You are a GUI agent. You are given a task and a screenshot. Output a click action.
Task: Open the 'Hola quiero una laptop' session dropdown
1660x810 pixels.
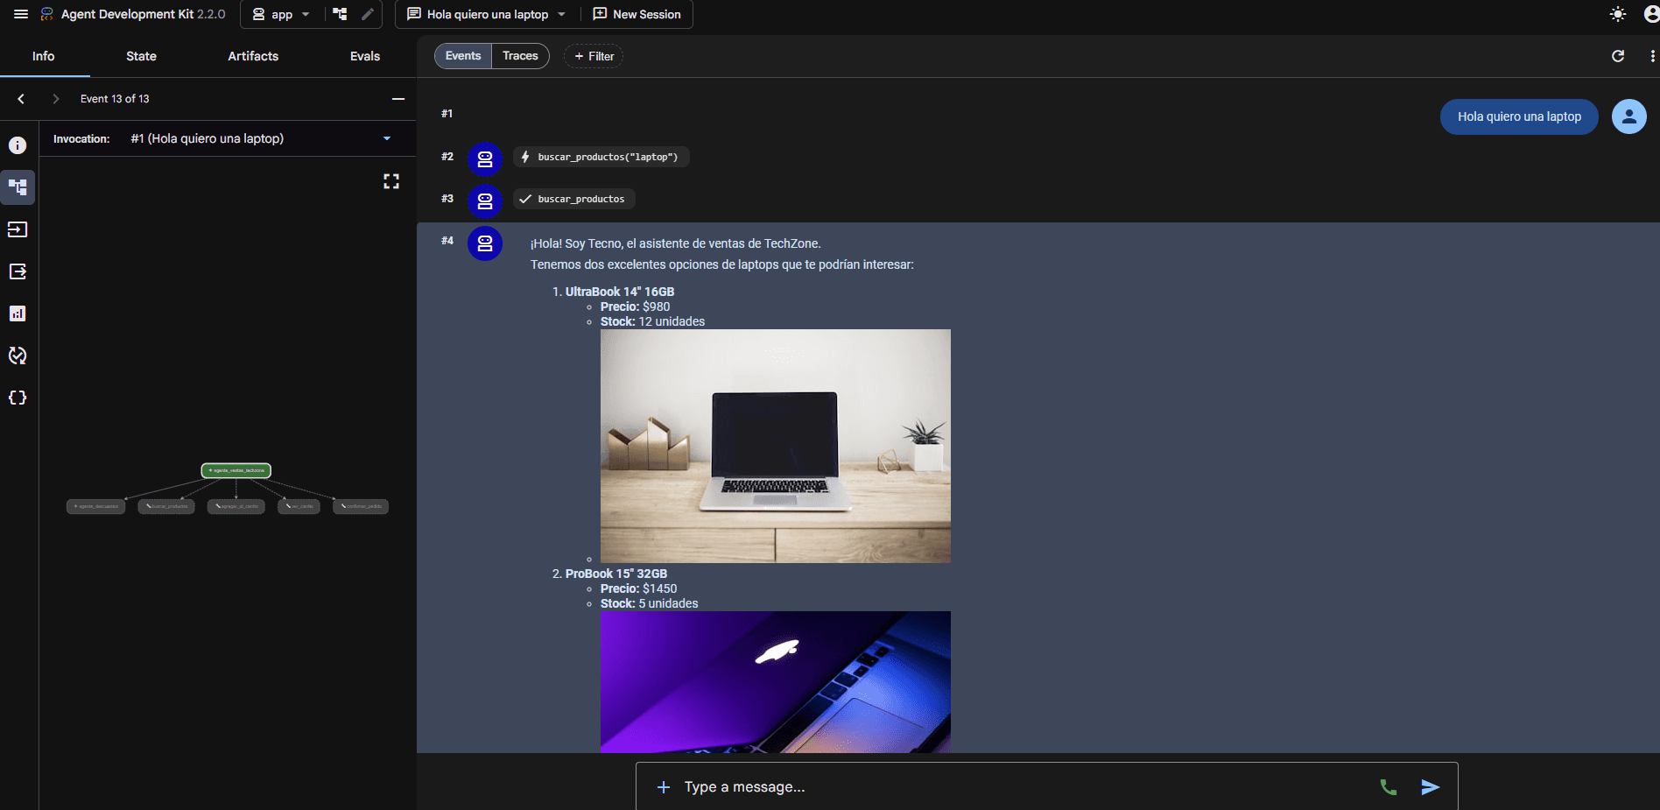click(487, 14)
